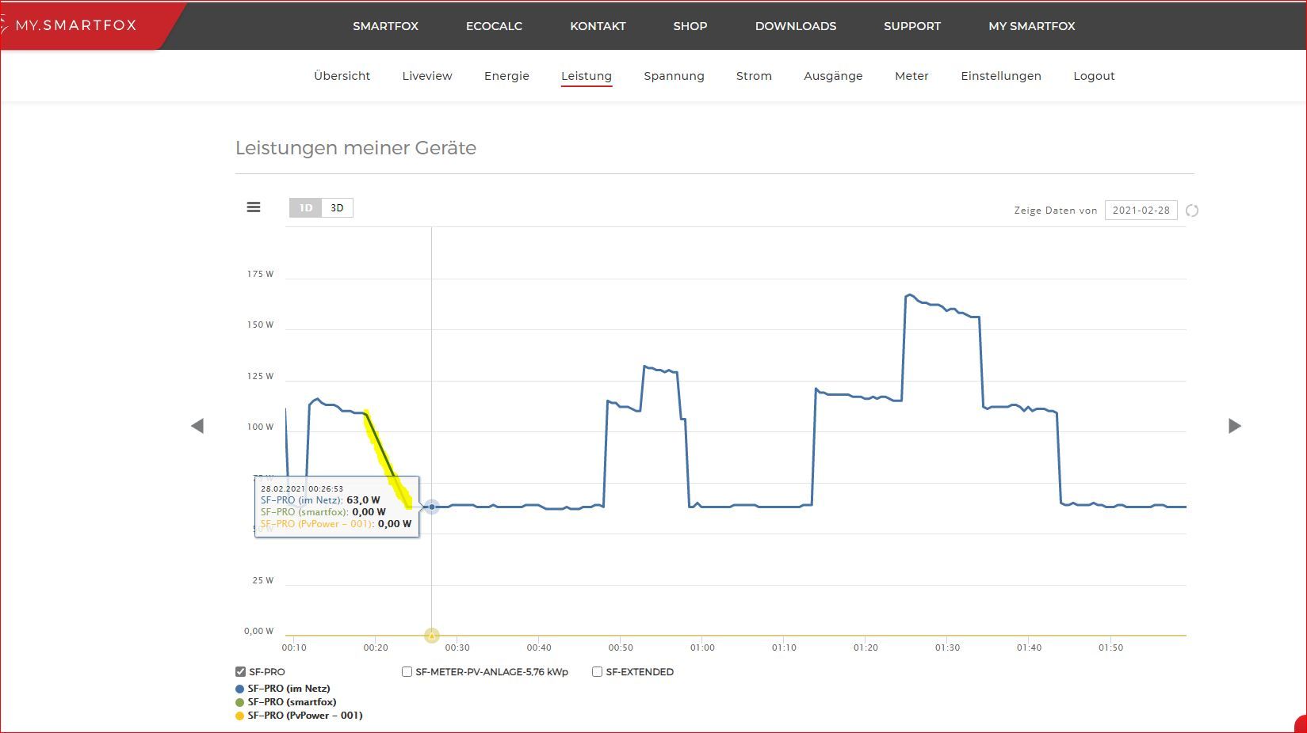Open the chart hamburger menu
This screenshot has width=1307, height=733.
254,207
